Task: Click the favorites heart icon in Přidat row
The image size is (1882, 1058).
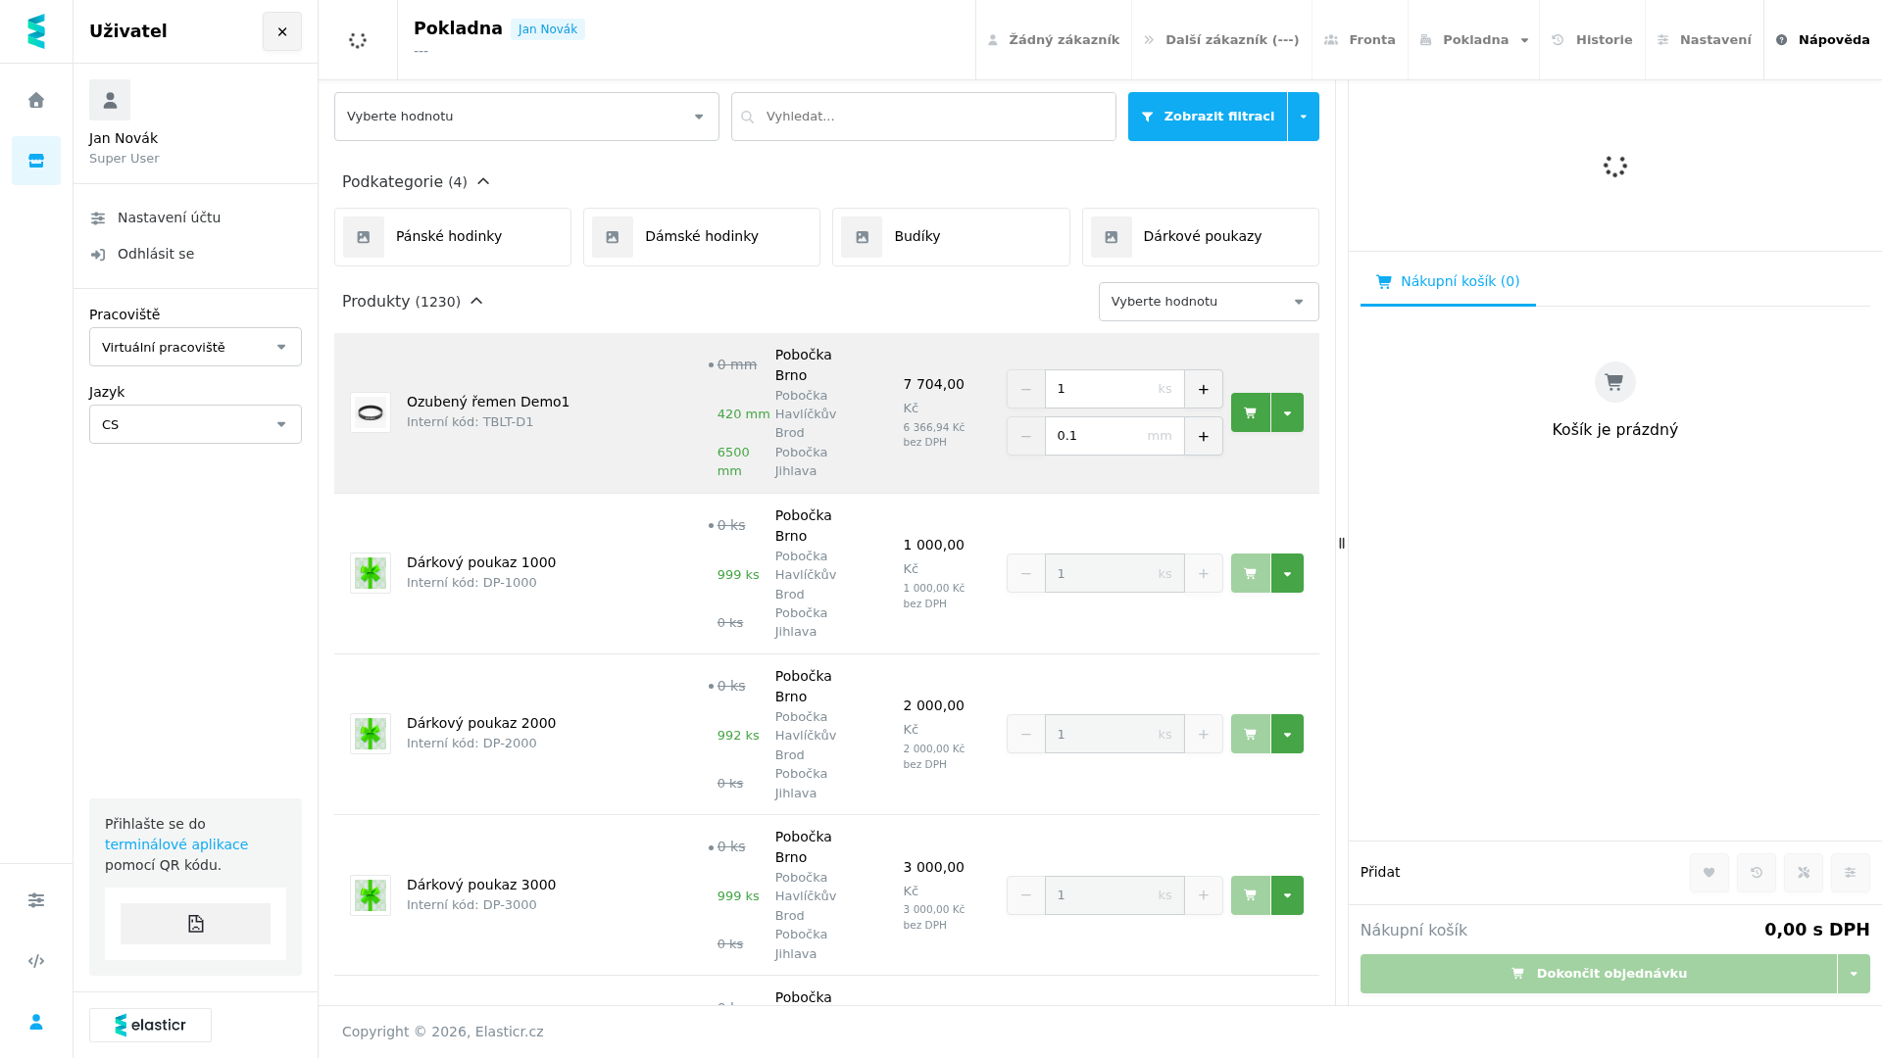Action: [x=1709, y=873]
